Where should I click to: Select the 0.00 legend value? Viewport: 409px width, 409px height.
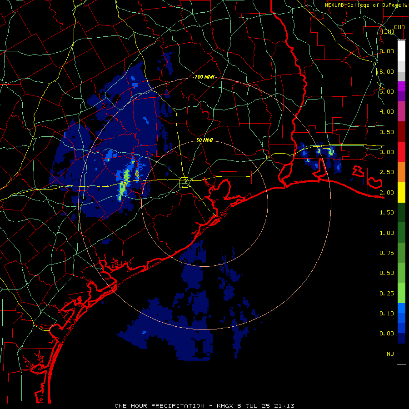point(387,334)
